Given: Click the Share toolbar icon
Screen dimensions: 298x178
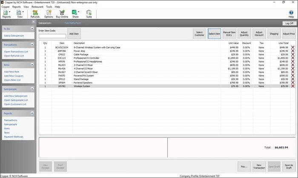Looking at the screenshot, I should pyautogui.click(x=74, y=12).
